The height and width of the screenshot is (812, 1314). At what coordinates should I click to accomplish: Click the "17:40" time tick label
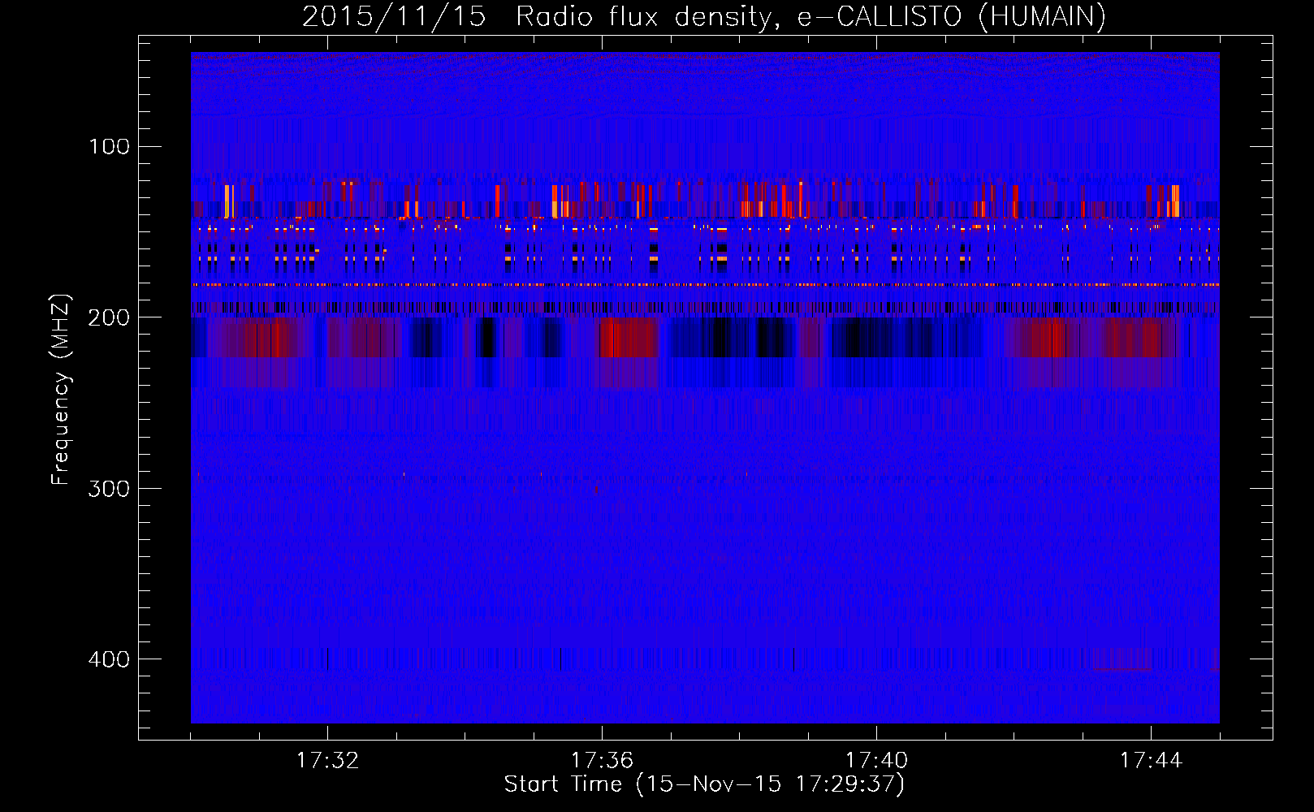point(876,761)
